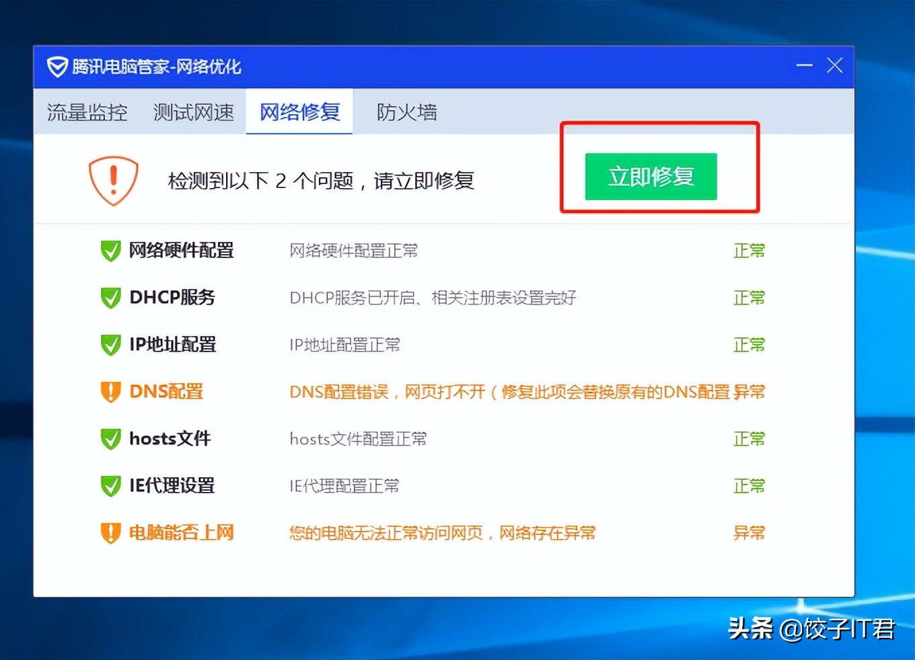Click the orange alert icon beside DNS配置
This screenshot has width=915, height=660.
point(110,391)
